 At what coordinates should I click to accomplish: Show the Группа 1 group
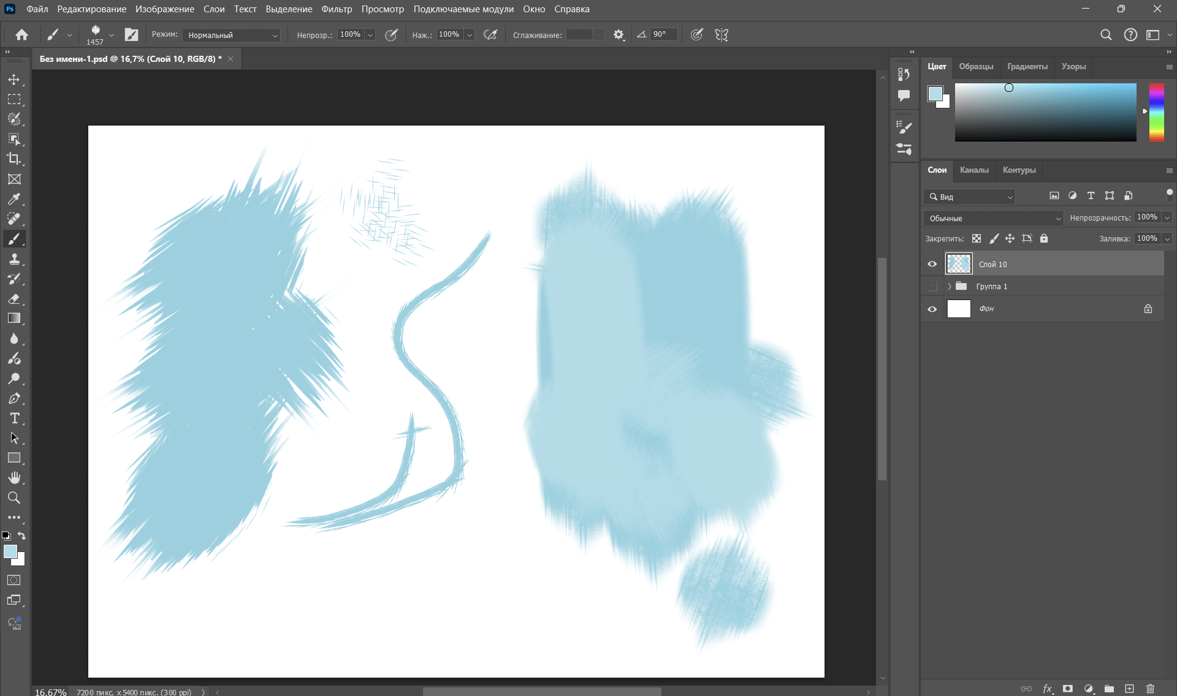click(932, 286)
